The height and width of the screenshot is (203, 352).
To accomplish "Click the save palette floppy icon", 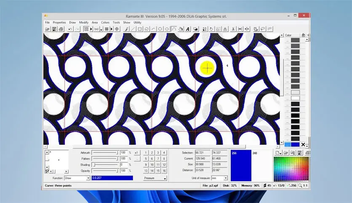I will coord(299,153).
